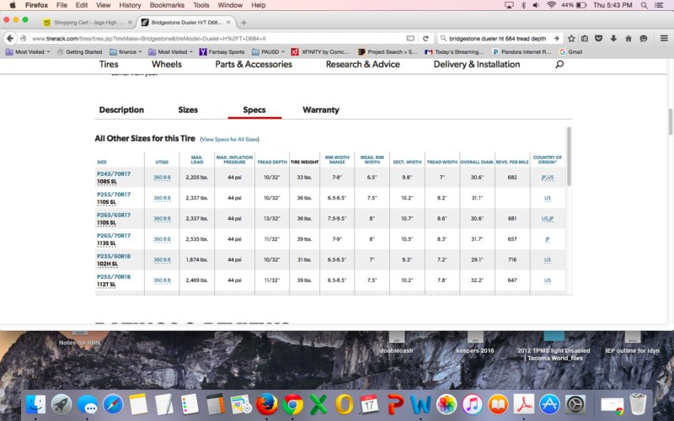Open the Firefox Hello chat icon

[644, 38]
